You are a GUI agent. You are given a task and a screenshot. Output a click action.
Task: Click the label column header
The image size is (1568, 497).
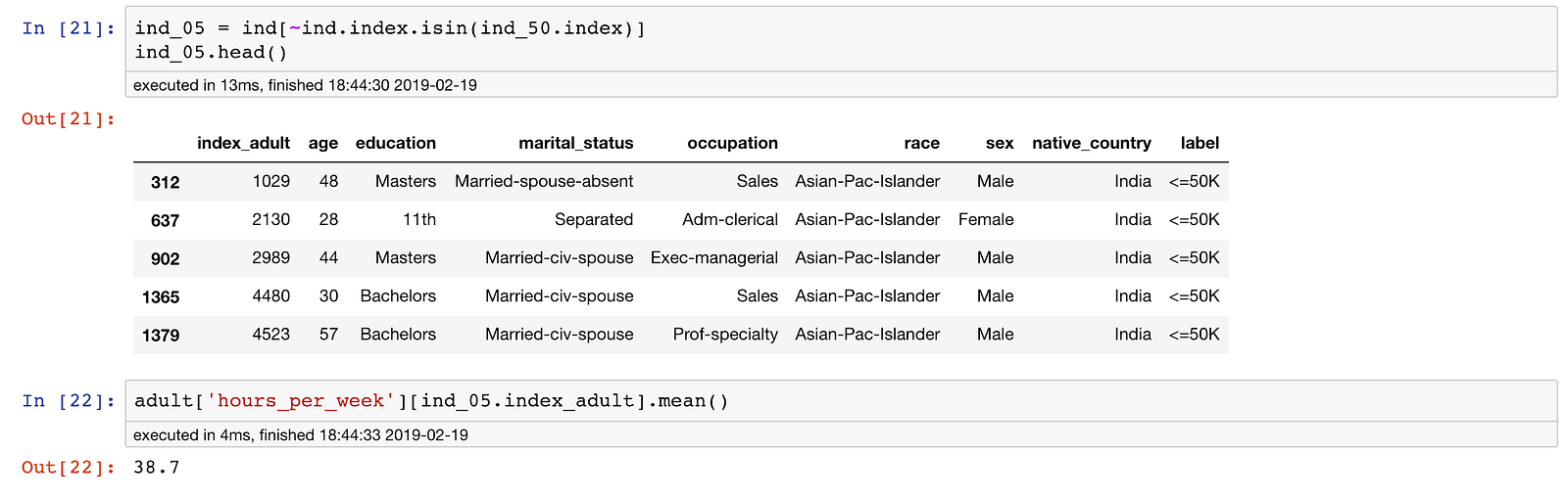1200,143
